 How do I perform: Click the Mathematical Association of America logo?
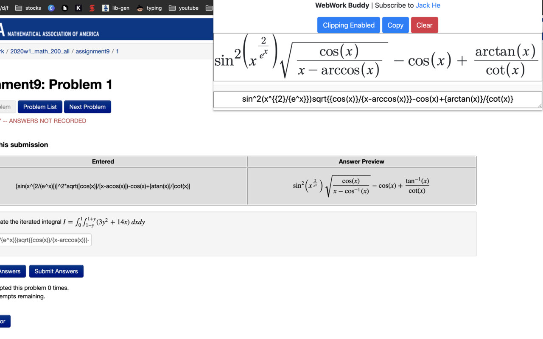coord(50,31)
